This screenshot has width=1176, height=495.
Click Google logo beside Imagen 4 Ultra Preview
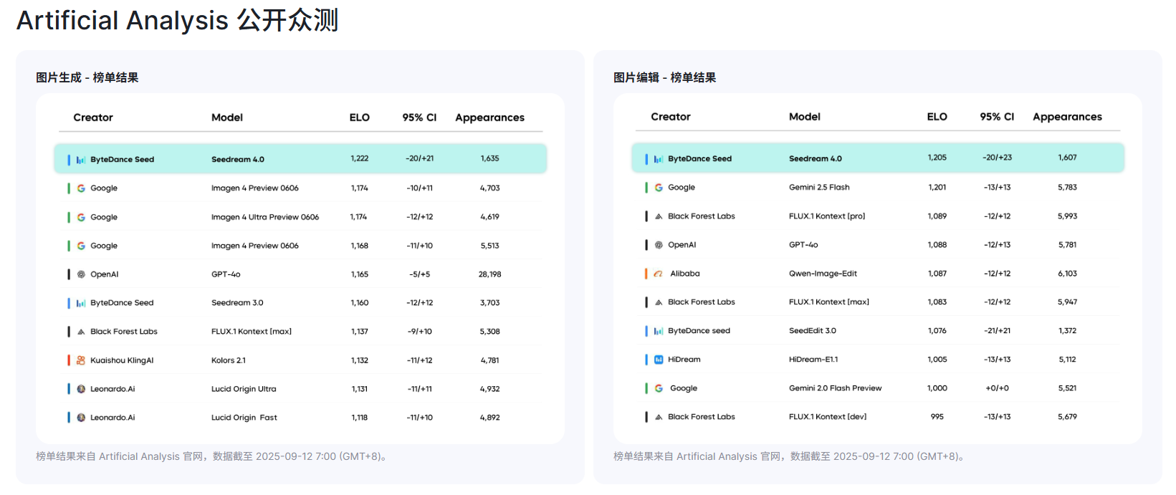(x=81, y=217)
